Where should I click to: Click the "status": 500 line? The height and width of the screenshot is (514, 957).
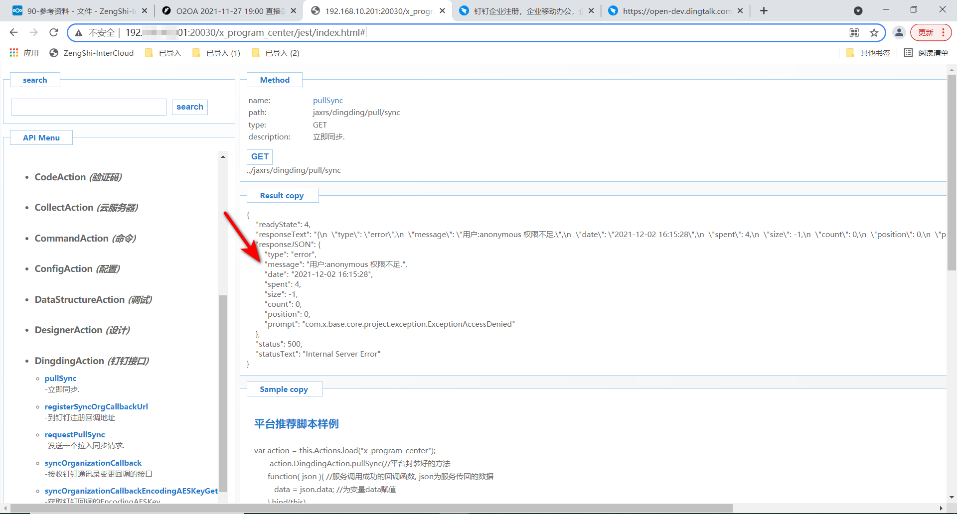[279, 344]
